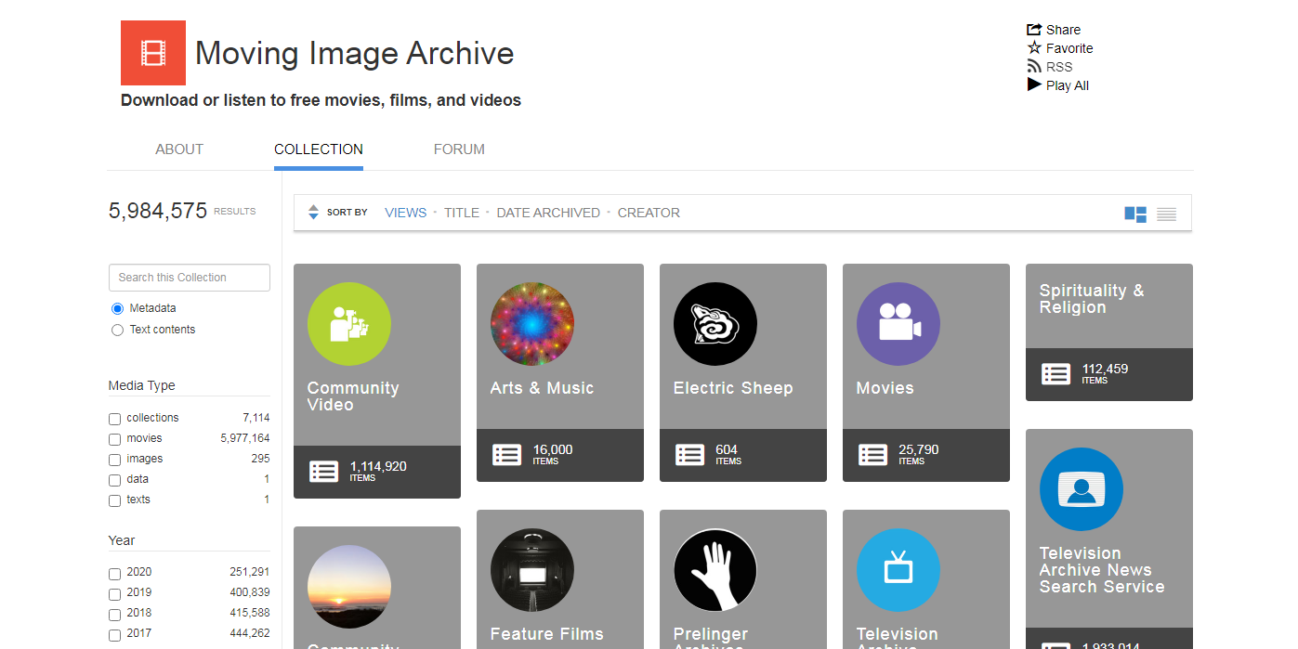The image size is (1298, 649).
Task: Select the Metadata radio button
Action: (x=117, y=308)
